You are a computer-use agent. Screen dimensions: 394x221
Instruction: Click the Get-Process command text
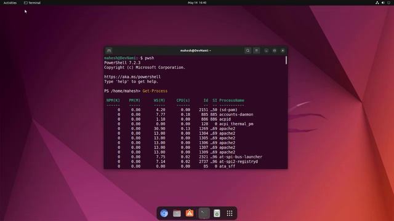coord(155,91)
